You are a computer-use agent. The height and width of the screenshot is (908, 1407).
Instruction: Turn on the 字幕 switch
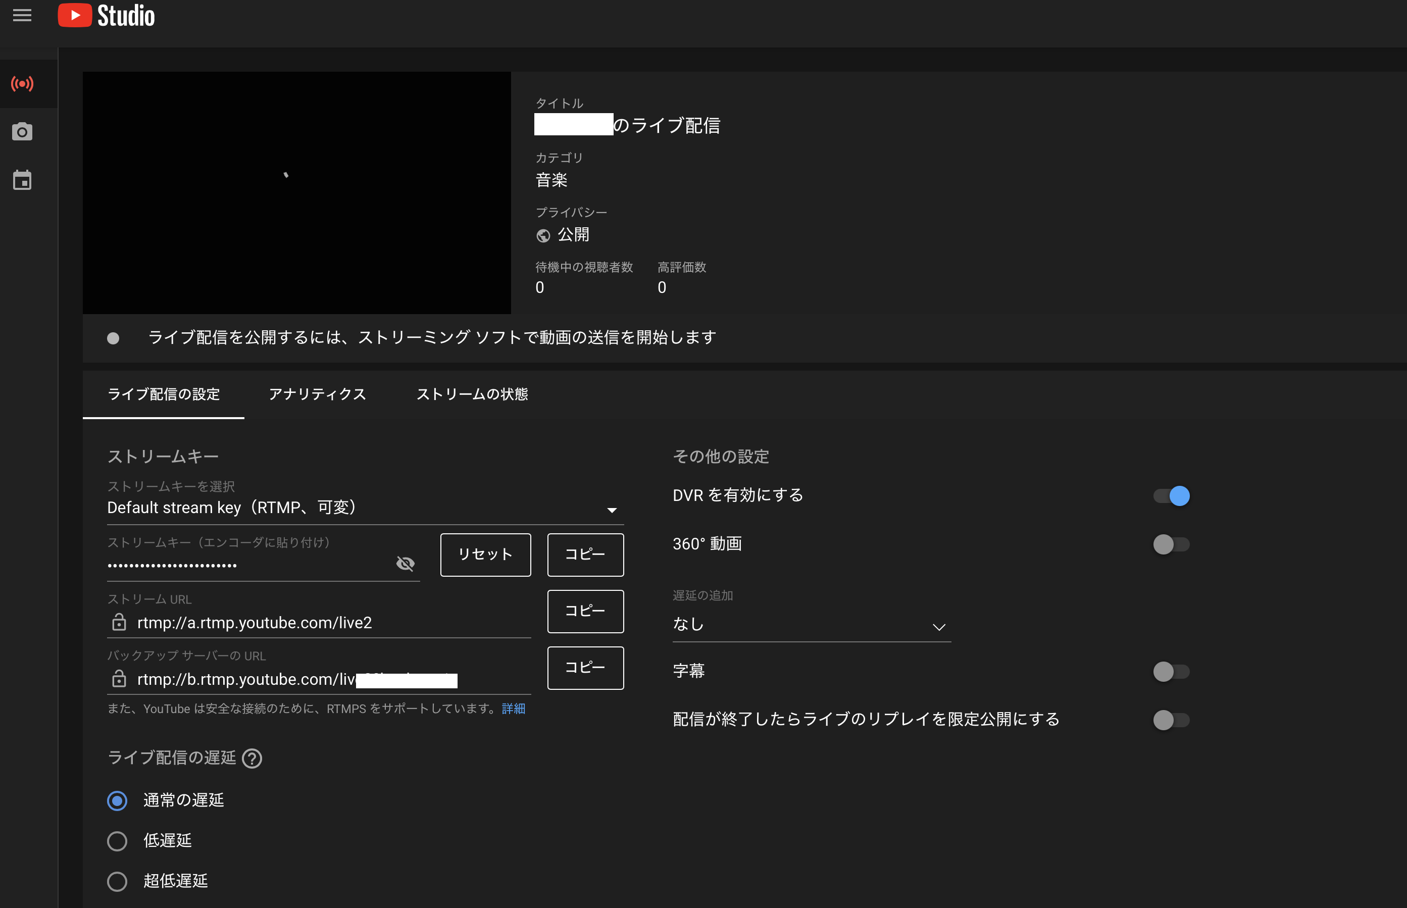[1171, 672]
